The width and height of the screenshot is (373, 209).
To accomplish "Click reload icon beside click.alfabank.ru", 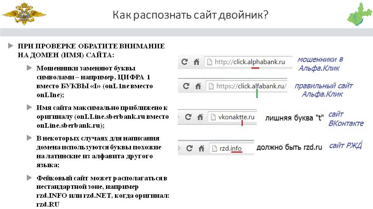I will tap(186, 86).
